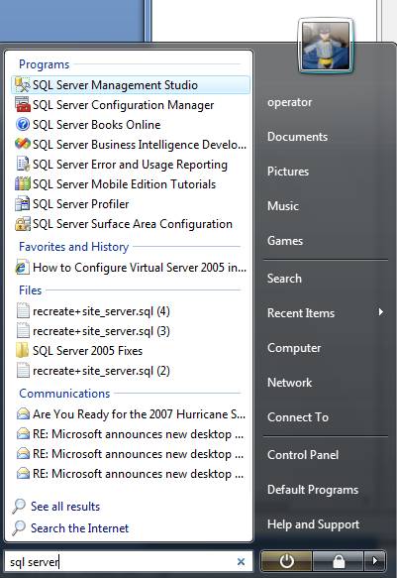The width and height of the screenshot is (397, 578).
Task: Open Network
Action: tap(289, 383)
